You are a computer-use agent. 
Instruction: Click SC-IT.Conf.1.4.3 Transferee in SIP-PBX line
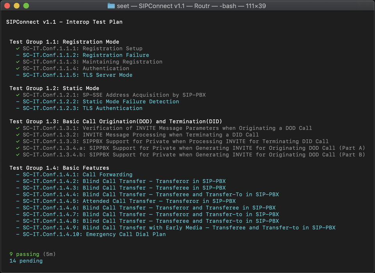click(124, 188)
